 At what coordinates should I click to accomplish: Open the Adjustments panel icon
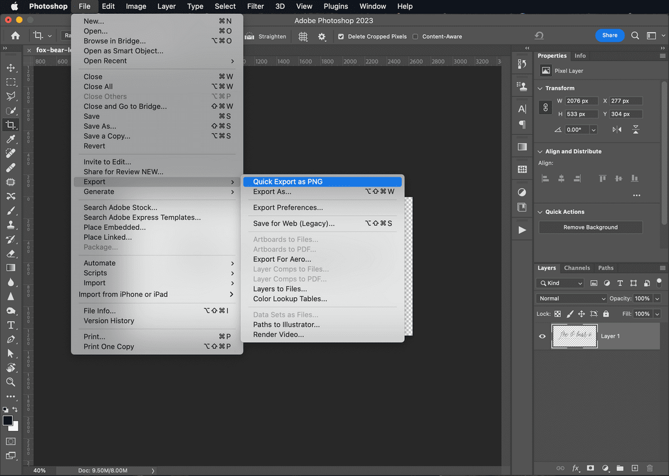(x=522, y=192)
